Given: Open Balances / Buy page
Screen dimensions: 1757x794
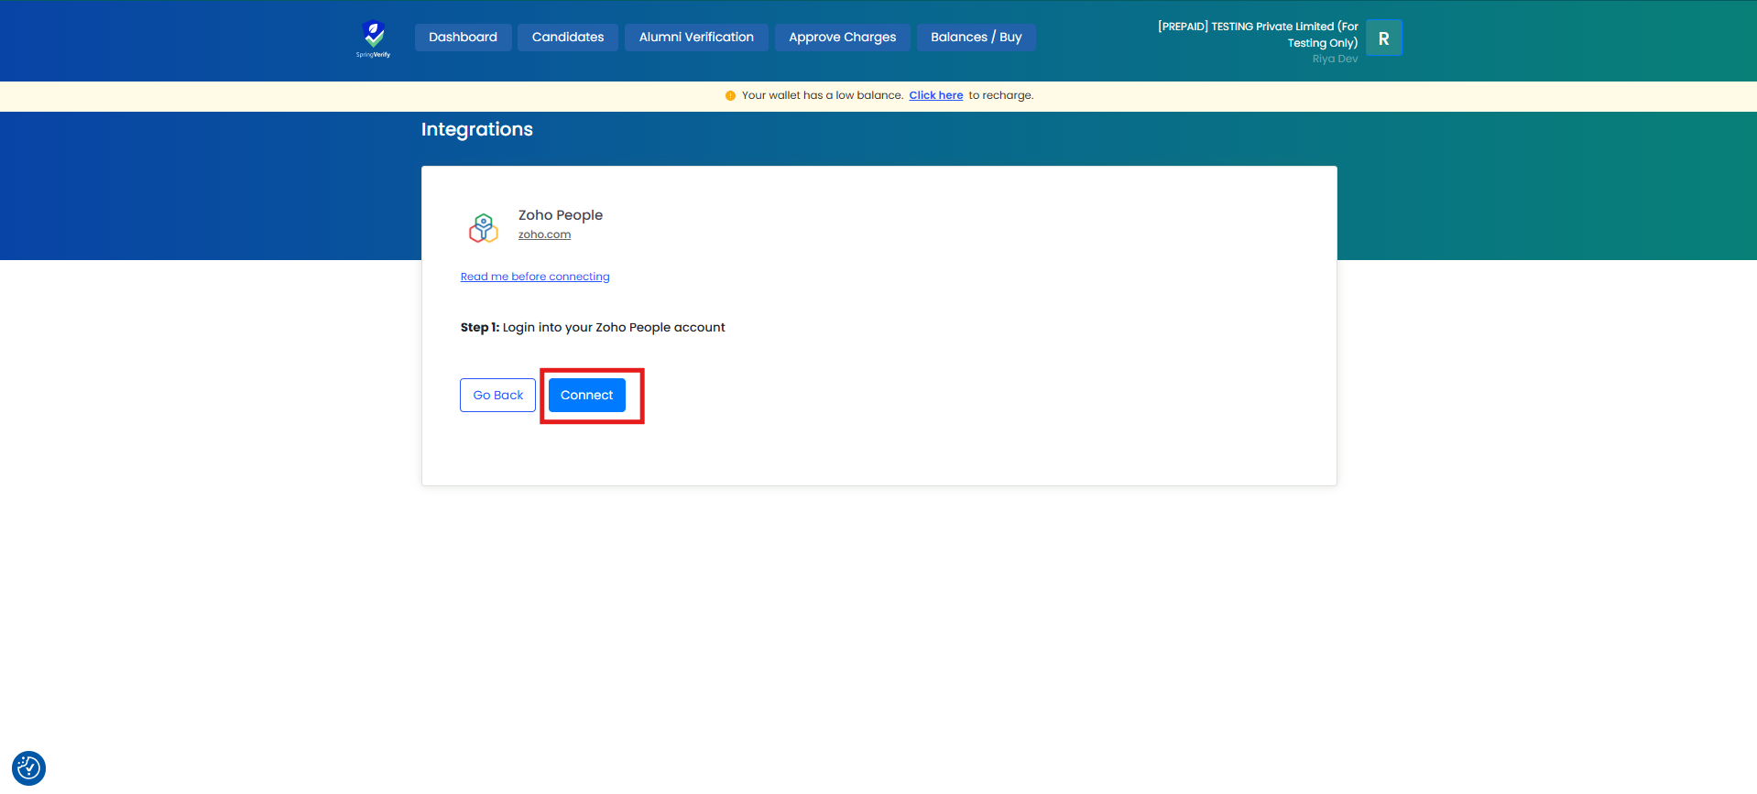Looking at the screenshot, I should pyautogui.click(x=977, y=38).
